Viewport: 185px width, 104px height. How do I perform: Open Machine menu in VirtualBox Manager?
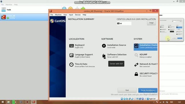9,5
